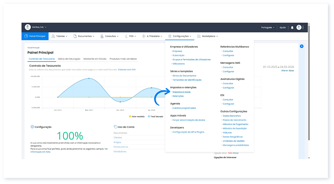This screenshot has width=334, height=184.
Task: Expand the Português language dropdown
Action: tap(268, 27)
